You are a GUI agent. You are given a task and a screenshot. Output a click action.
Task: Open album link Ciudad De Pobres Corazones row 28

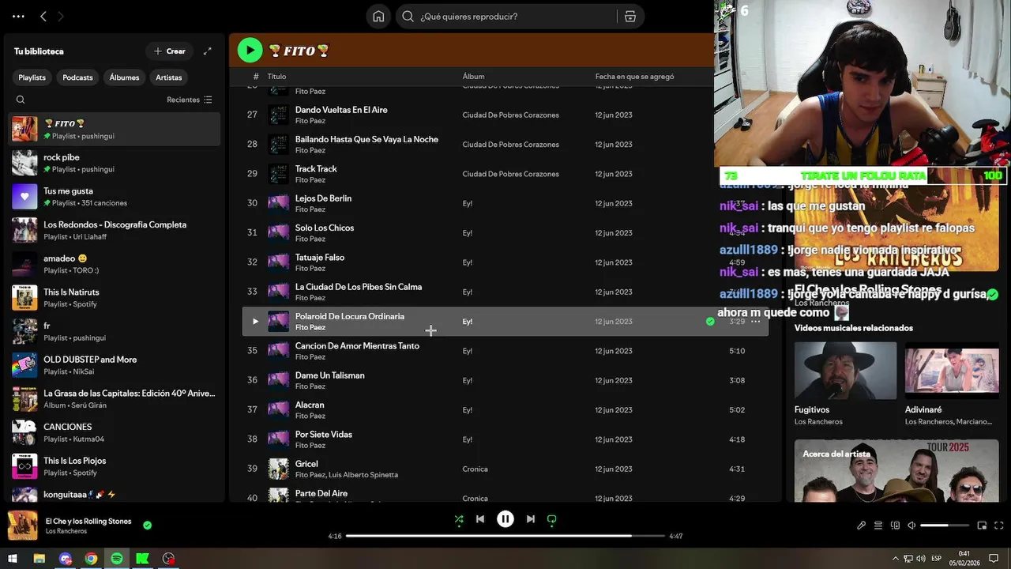coord(510,145)
